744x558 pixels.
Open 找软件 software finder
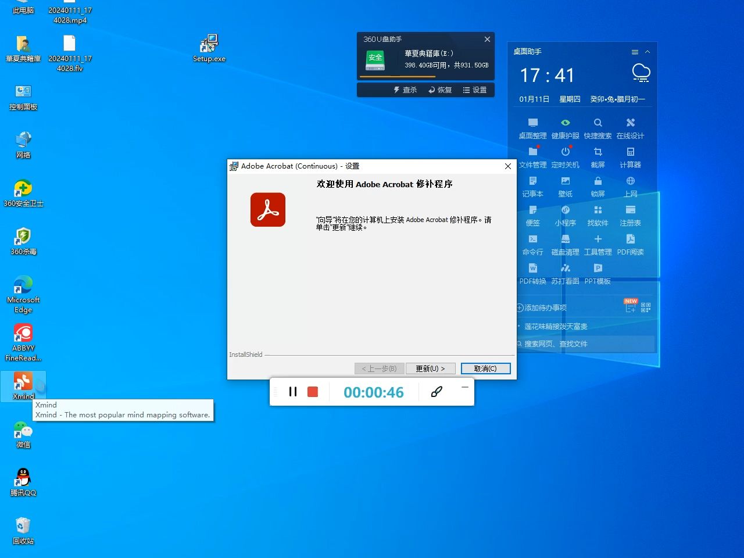point(598,216)
